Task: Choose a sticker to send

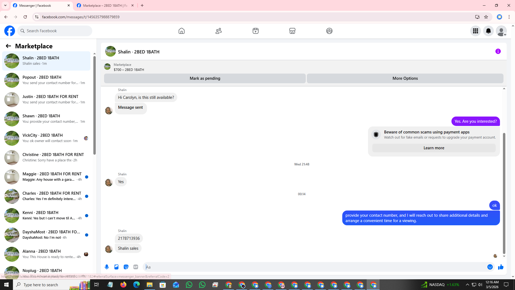Action: point(126,267)
